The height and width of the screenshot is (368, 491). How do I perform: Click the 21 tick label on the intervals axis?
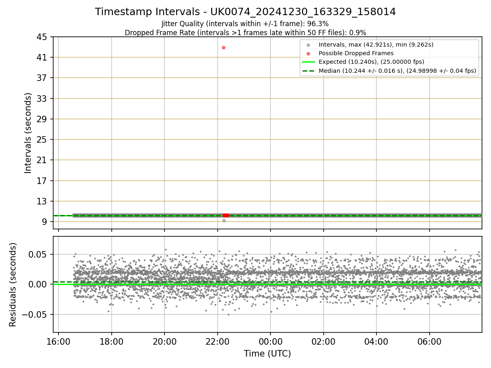[43, 160]
